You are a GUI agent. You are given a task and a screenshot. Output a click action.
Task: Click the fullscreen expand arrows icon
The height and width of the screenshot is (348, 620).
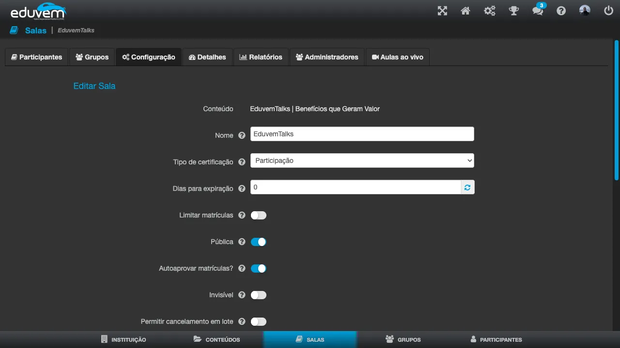point(442,11)
